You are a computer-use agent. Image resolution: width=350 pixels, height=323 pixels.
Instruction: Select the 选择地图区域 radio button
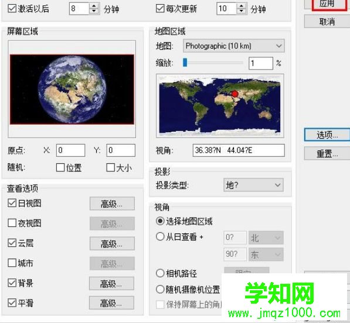[160, 221]
